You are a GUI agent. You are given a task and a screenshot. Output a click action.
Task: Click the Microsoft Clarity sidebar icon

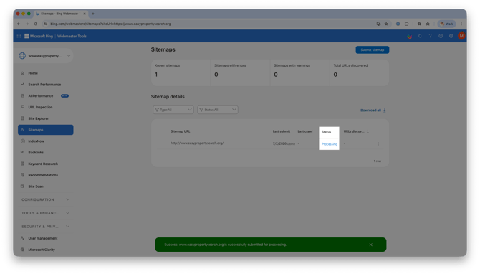[22, 250]
